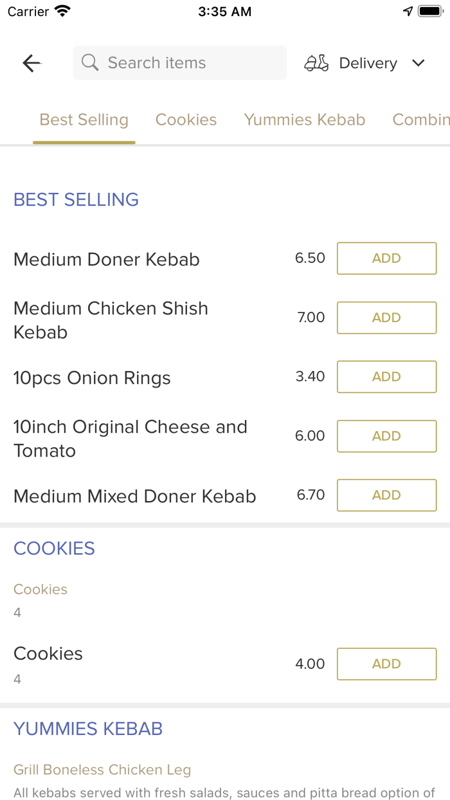Add 10pcs Onion Rings to basket

386,377
